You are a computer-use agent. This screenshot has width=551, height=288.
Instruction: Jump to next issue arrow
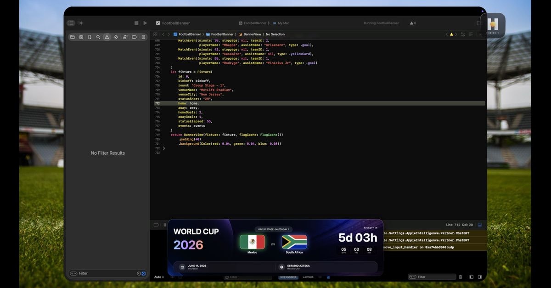click(456, 34)
